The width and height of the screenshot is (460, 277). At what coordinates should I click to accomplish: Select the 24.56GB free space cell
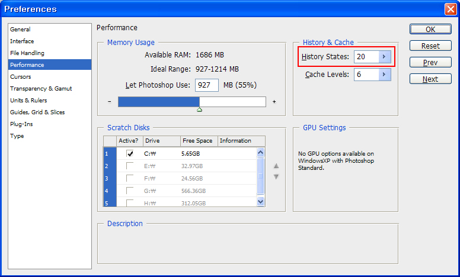click(x=192, y=179)
